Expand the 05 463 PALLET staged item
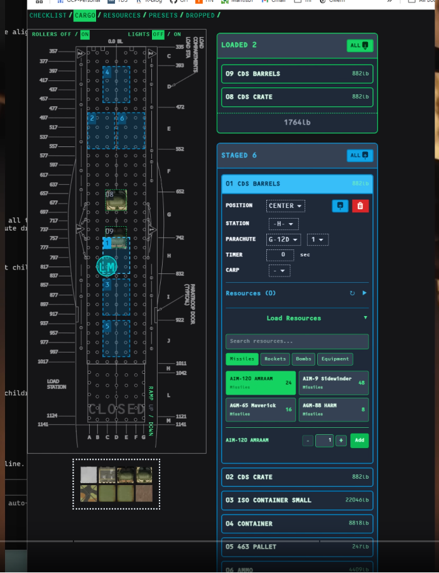Viewport: 439px width, 573px height. pyautogui.click(x=297, y=547)
